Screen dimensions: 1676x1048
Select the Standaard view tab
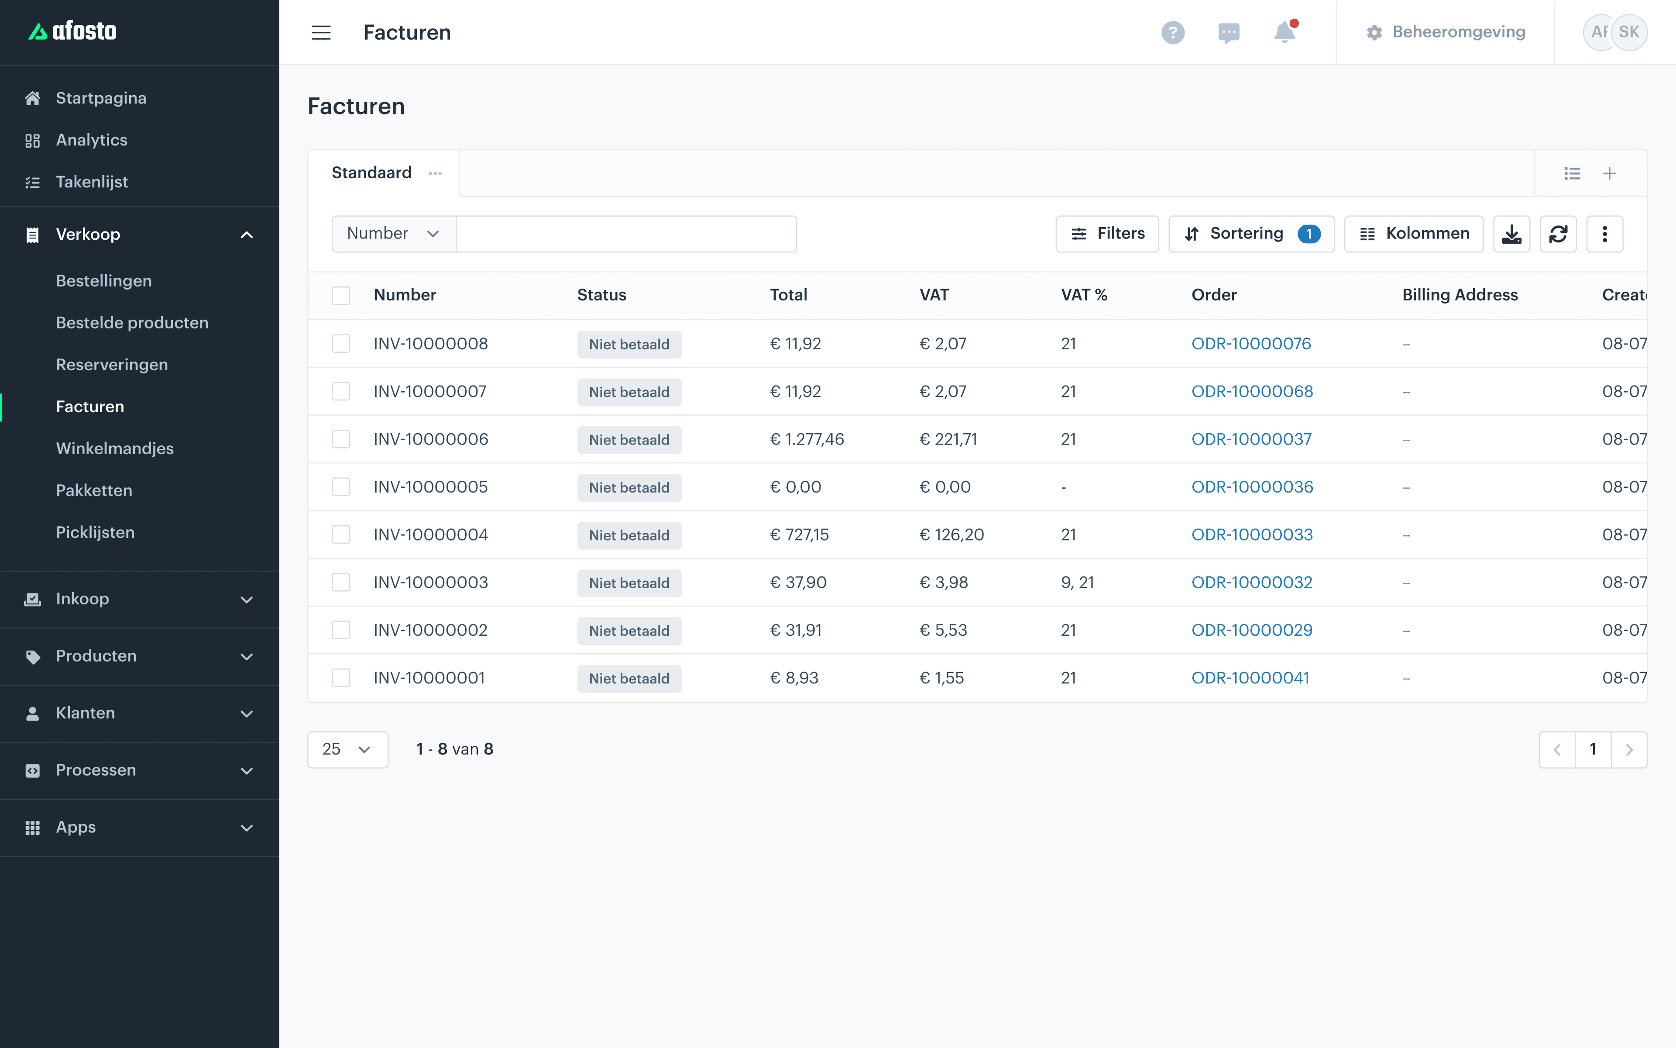[x=372, y=172]
